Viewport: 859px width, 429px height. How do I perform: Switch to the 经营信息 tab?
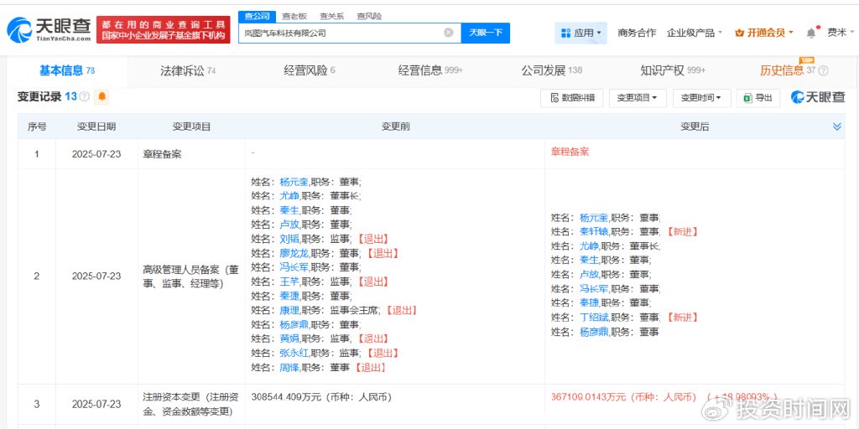tap(430, 70)
